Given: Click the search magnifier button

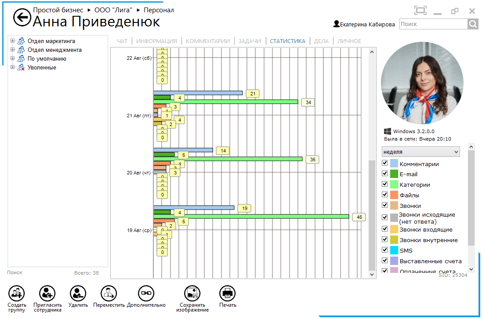Looking at the screenshot, I should click(473, 24).
